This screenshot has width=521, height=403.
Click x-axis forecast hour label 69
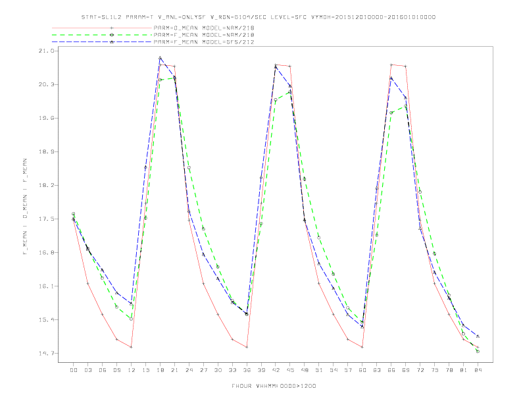(x=406, y=370)
